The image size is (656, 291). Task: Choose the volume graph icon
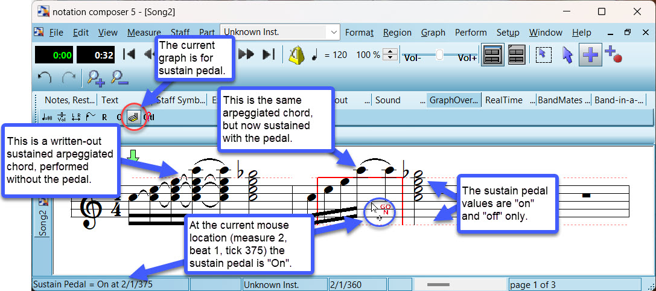62,117
